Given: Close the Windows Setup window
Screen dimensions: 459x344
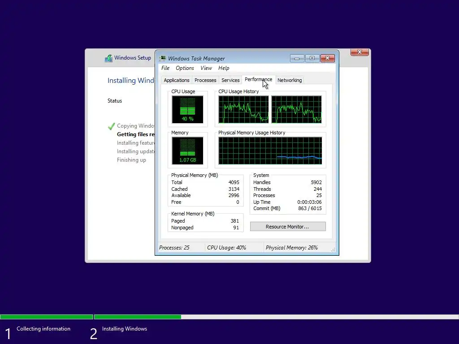Looking at the screenshot, I should click(359, 52).
